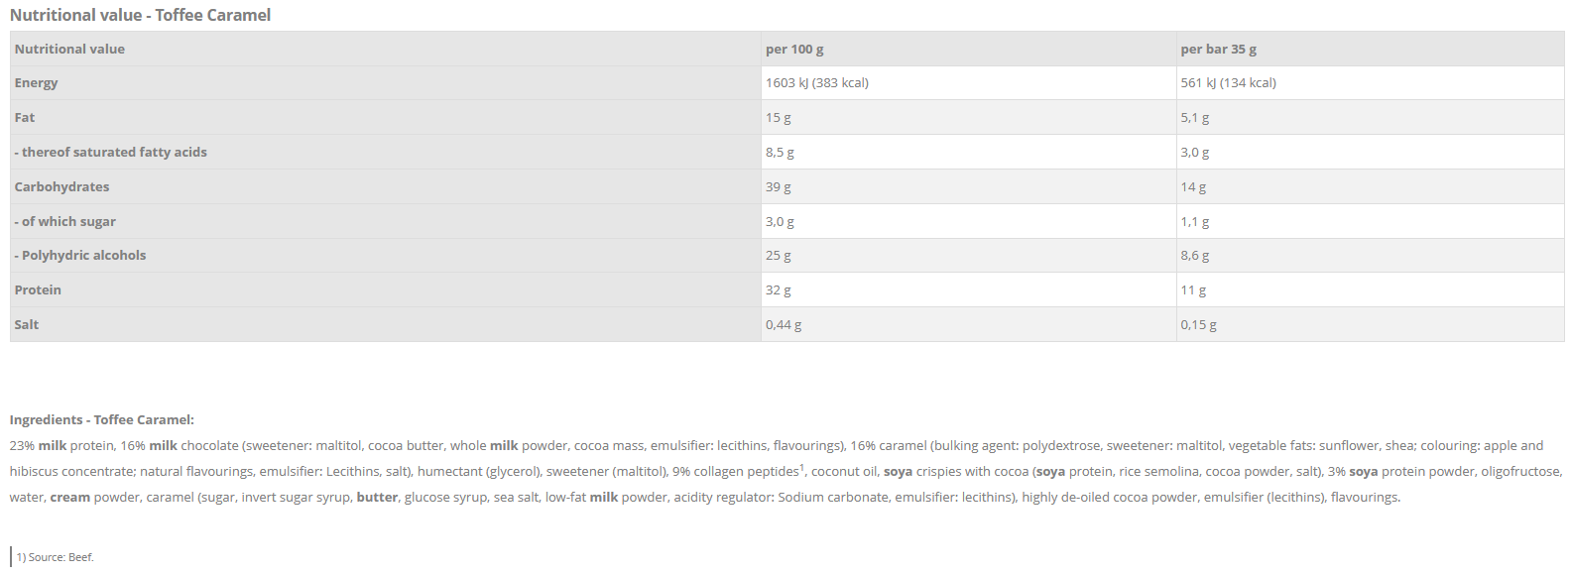The height and width of the screenshot is (575, 1572).
Task: Click the '1) Source: Beef.' footnote
Action: 55,557
